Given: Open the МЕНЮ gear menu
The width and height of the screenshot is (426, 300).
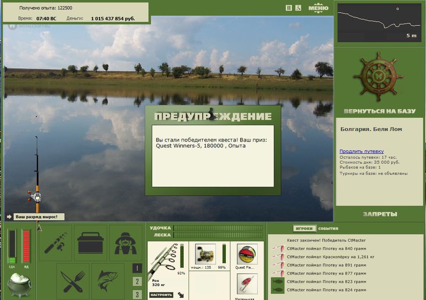Looking at the screenshot, I should pyautogui.click(x=318, y=7).
